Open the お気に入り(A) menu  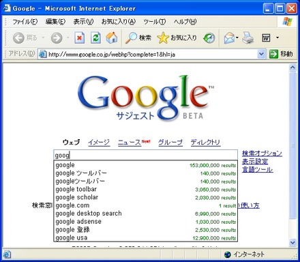119,22
